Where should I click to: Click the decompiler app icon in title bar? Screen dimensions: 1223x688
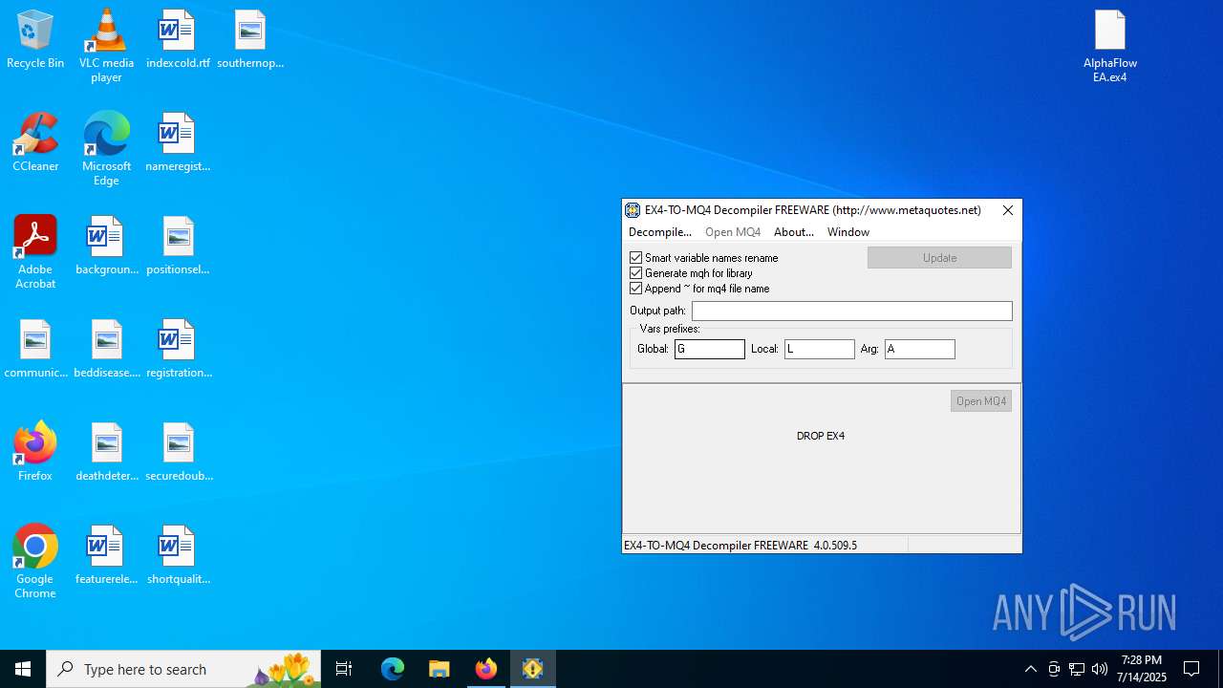point(633,210)
